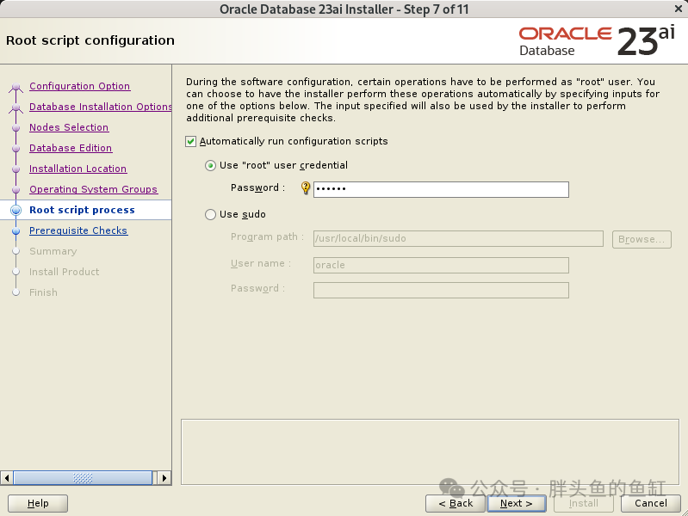
Task: Click the greyed-out Install button
Action: (584, 503)
